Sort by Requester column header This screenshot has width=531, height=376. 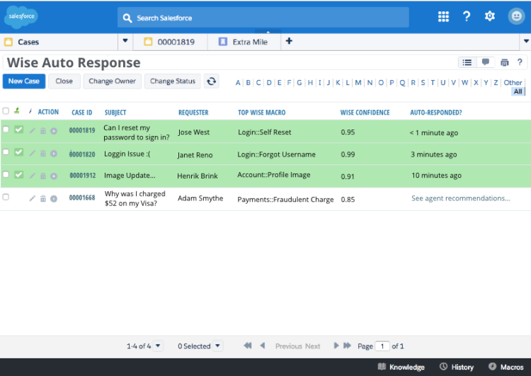tap(193, 113)
